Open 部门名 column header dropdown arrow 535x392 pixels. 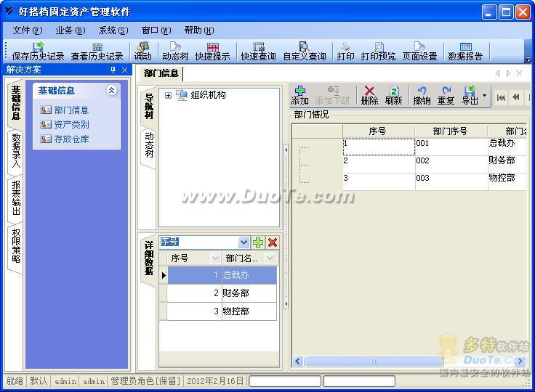point(270,258)
